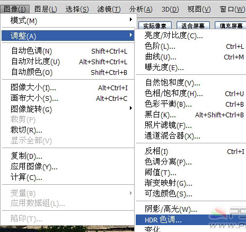Expand the 图像旋转(G) submenu
Screen dimensions: 246x232
coord(68,109)
